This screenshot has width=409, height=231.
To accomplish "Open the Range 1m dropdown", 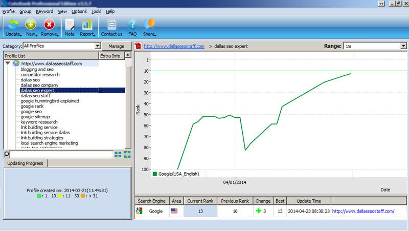I will coord(403,46).
